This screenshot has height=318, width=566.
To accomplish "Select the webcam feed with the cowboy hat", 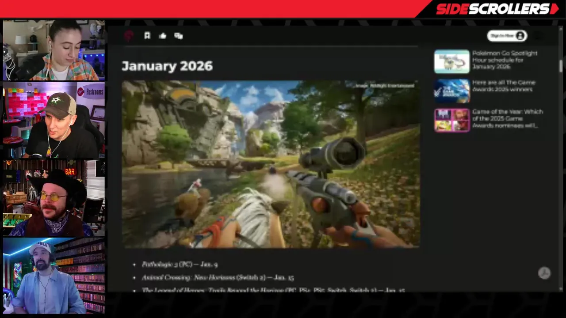I will coord(54,198).
